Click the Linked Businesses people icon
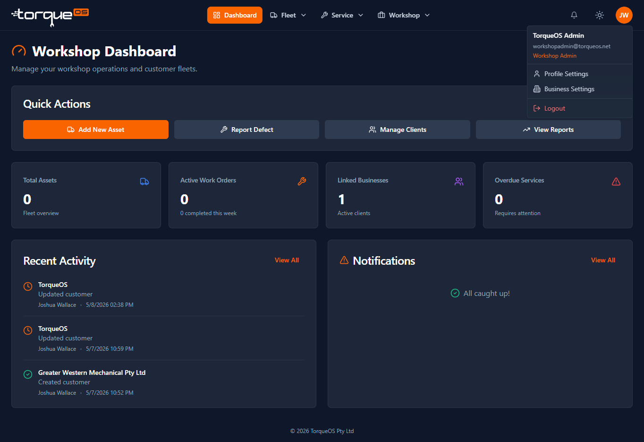Viewport: 644px width, 442px height. (459, 182)
